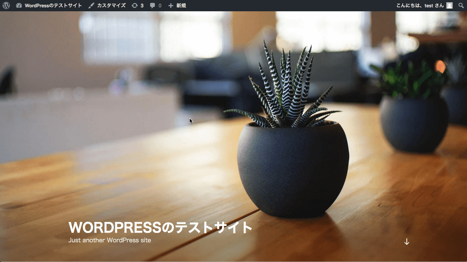Click the Just another WordPress site tagline
Viewport: 467px width, 262px height.
tap(109, 240)
